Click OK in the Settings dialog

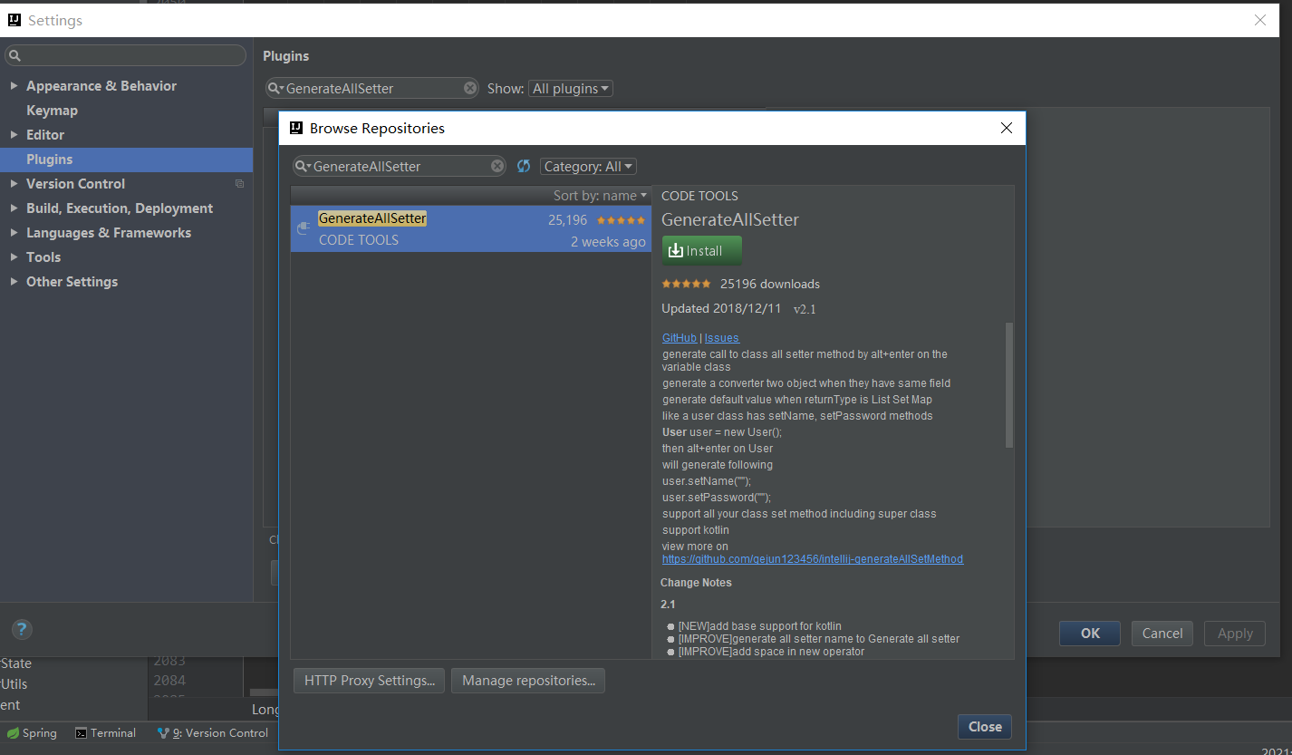pyautogui.click(x=1090, y=634)
